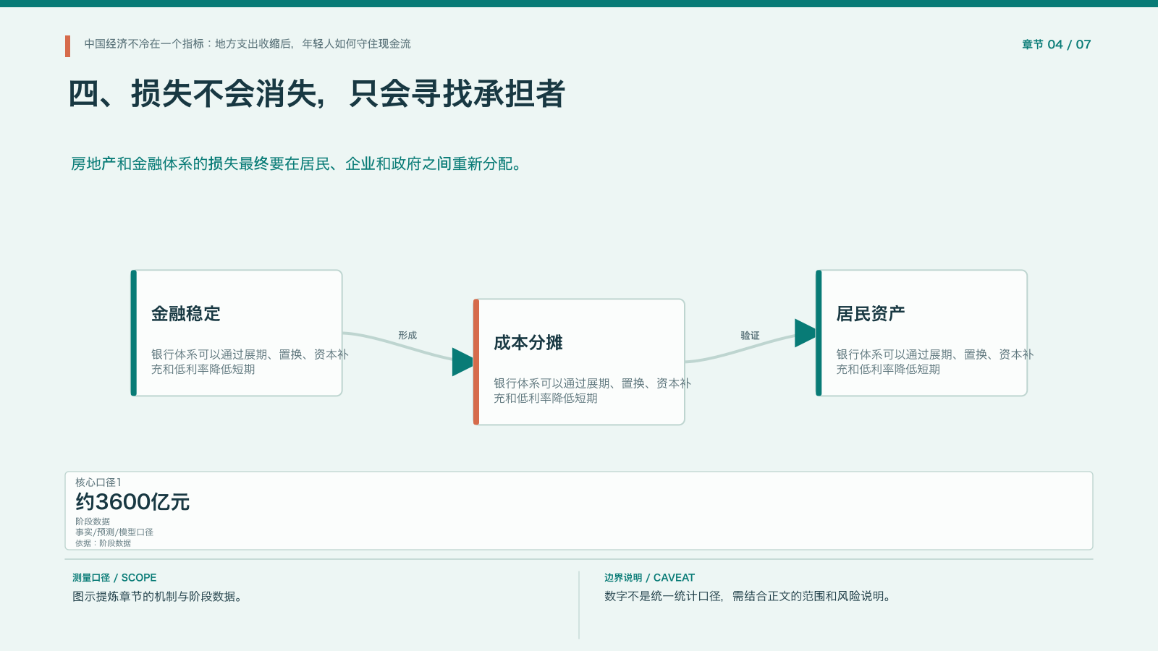Click the 约3600亿元 figure

132,502
